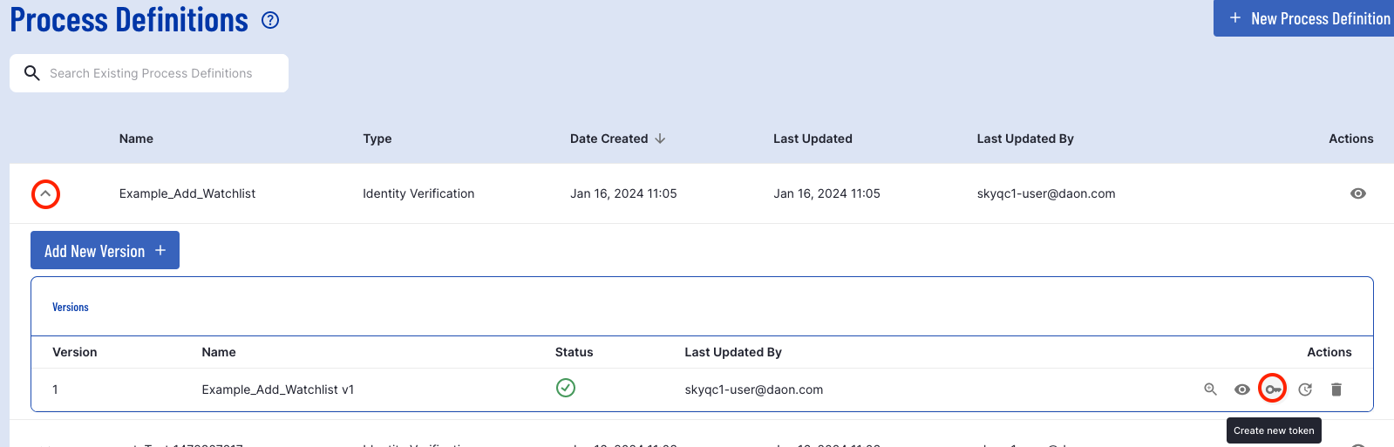The image size is (1394, 447).
Task: Select the Example_Add_Watchlist v1 version name
Action: 278,389
